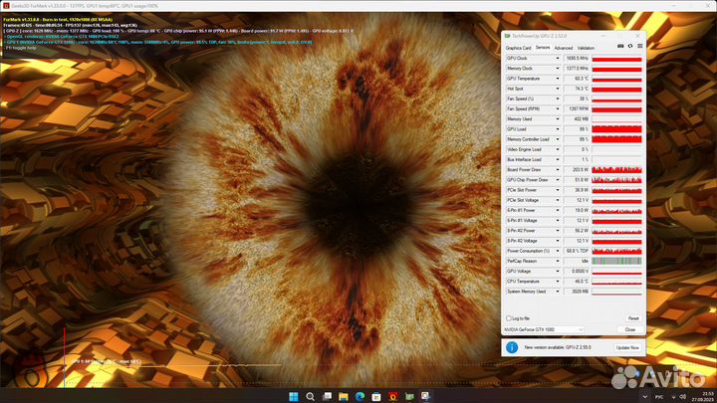Click the GPU-Z screenshot camera icon
Viewport: 717px width, 403px height.
[620, 46]
